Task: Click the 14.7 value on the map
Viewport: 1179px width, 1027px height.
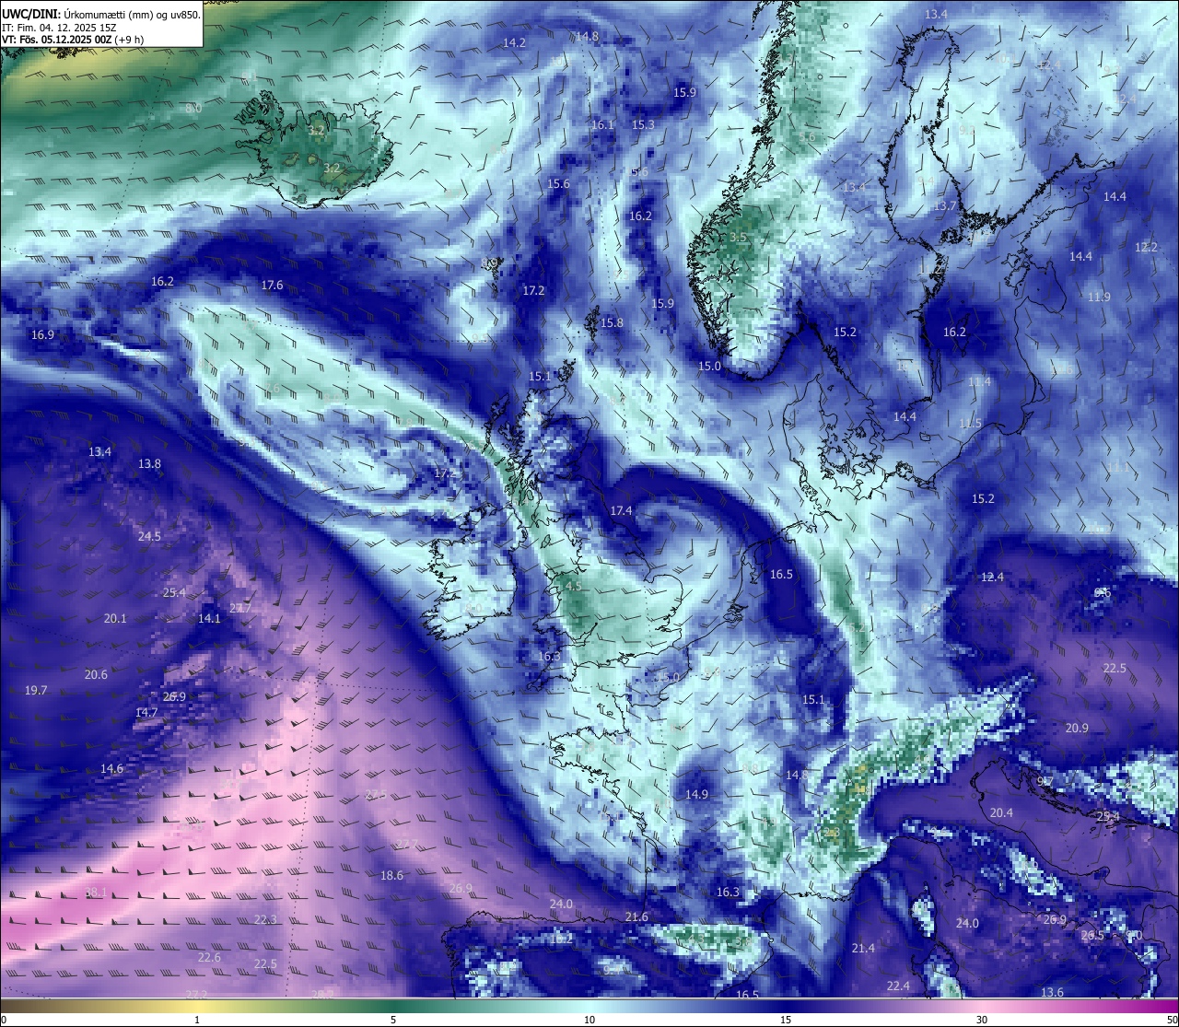Action: point(146,713)
